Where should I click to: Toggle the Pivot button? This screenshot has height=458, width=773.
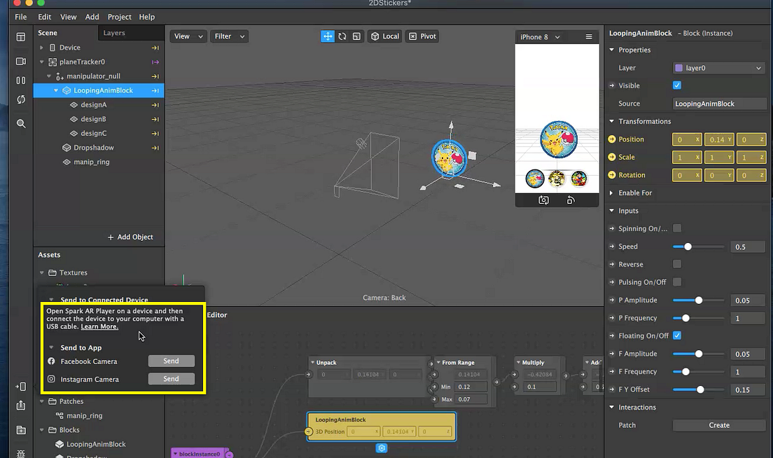coord(422,36)
